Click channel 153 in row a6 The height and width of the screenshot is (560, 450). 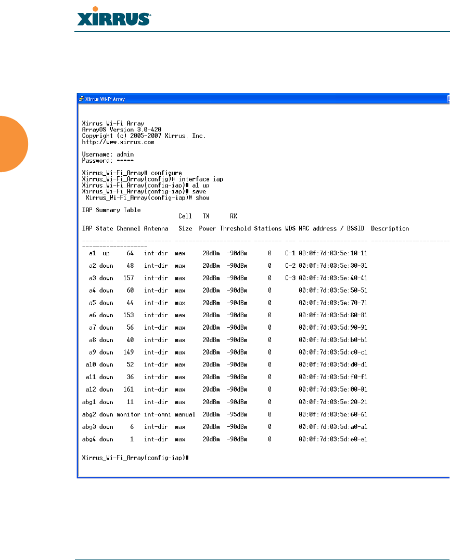128,315
